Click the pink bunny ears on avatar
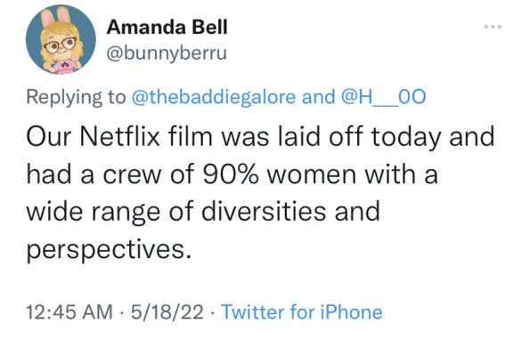The image size is (530, 340). click(x=56, y=16)
